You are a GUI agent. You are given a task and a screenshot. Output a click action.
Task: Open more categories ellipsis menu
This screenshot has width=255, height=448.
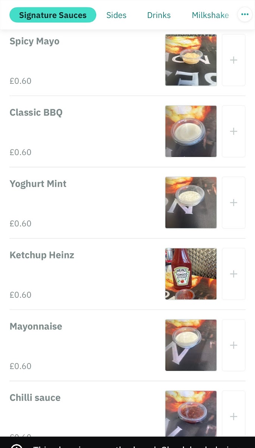[x=245, y=15]
